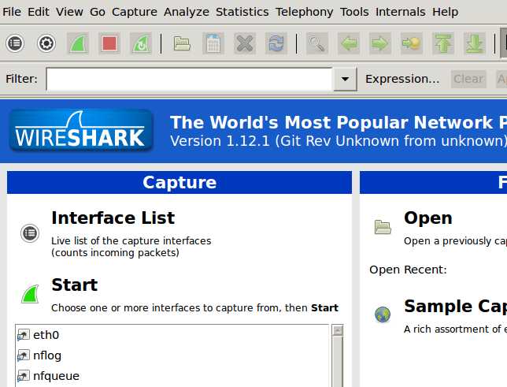Open the View menu
The image size is (507, 387).
(x=69, y=12)
